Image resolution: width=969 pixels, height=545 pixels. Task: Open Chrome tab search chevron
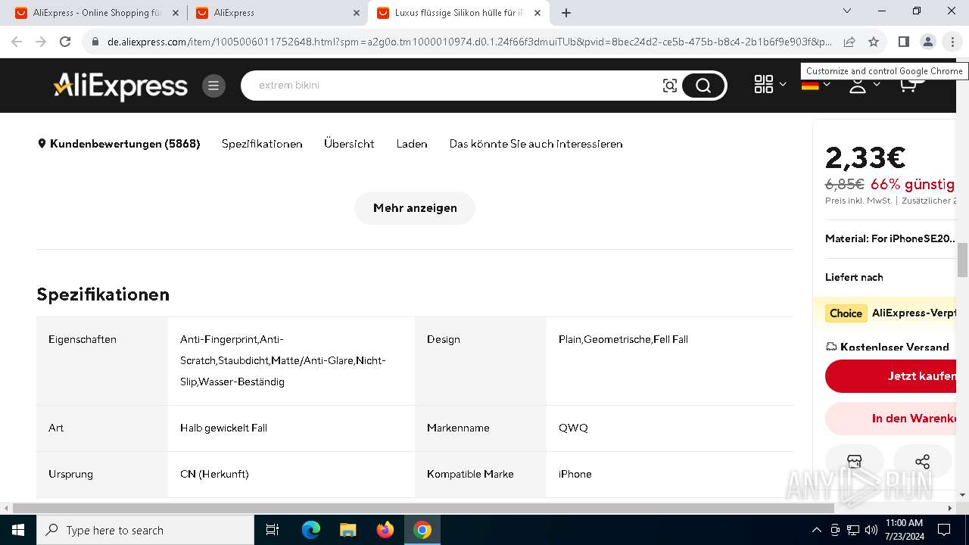pos(847,11)
